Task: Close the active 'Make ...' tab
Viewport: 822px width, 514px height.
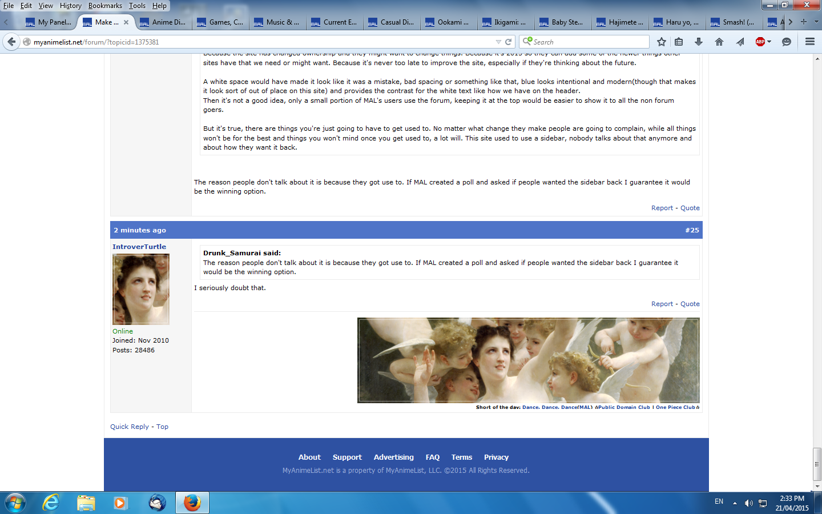Action: pos(126,22)
